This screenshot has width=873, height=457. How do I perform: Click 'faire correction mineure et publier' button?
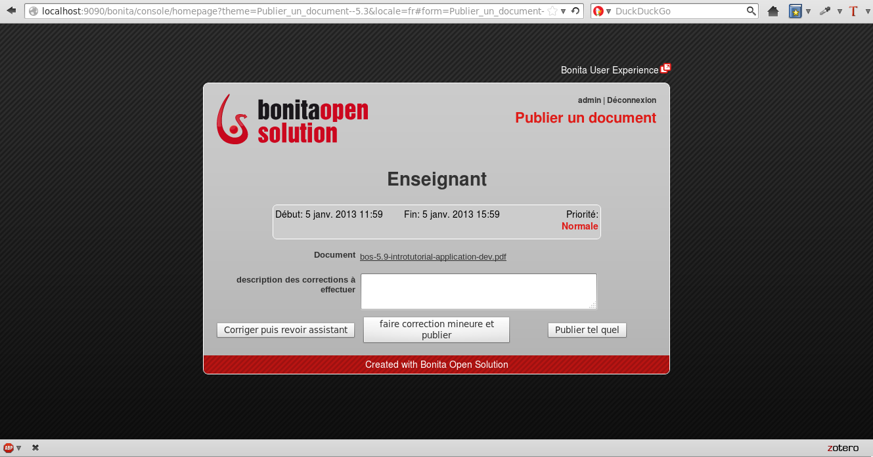436,330
